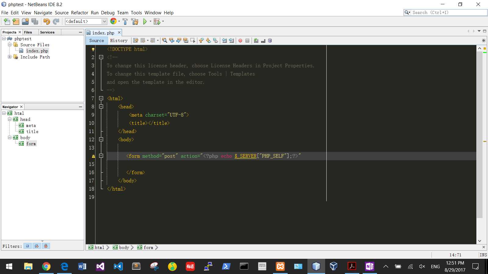Collapse the head node in Navigator
This screenshot has width=488, height=274.
pos(9,119)
